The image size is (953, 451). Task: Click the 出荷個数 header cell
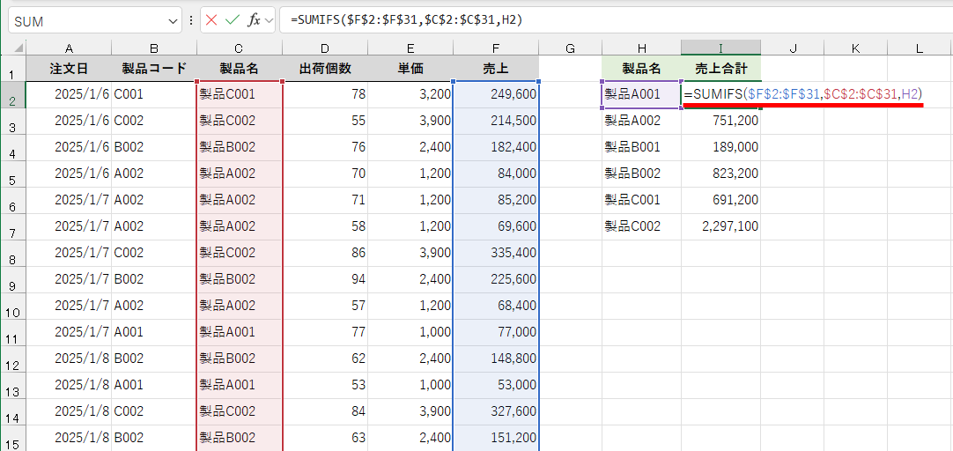pos(325,69)
